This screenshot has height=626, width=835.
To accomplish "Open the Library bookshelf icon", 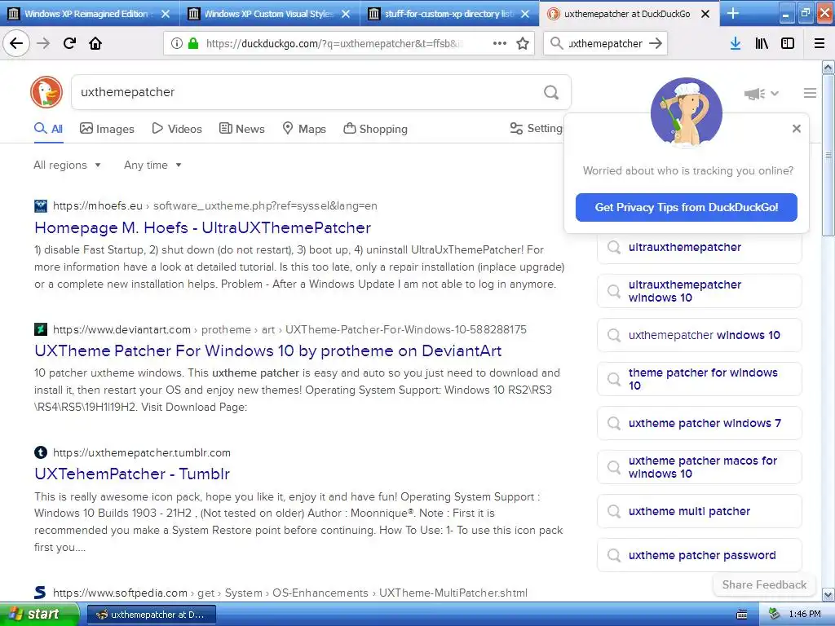I will tap(762, 43).
